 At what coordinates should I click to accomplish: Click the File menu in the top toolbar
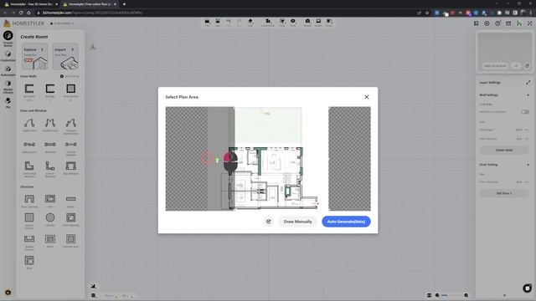tap(207, 23)
